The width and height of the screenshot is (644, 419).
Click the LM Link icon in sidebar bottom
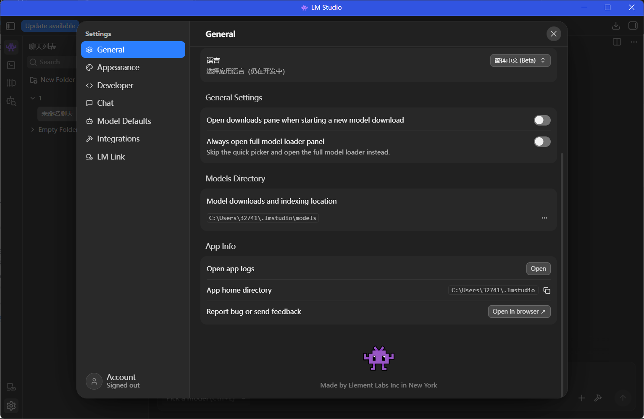coord(11,387)
